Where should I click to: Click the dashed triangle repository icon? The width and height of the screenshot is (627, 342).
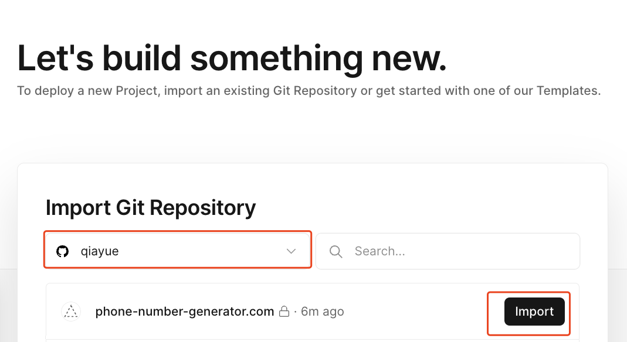71,312
